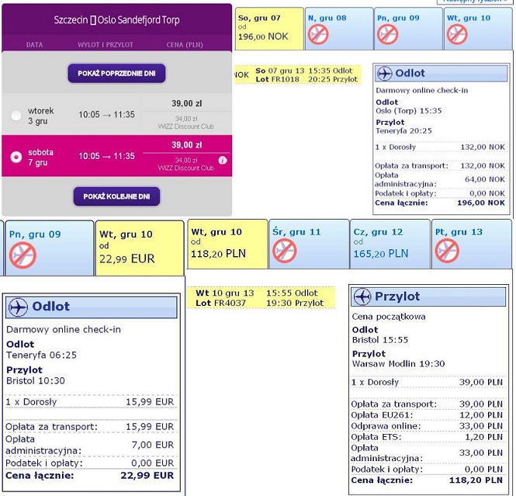The image size is (516, 496).
Task: Click plane icon in the Oslo (Torp) Odlot header
Action: tap(384, 73)
